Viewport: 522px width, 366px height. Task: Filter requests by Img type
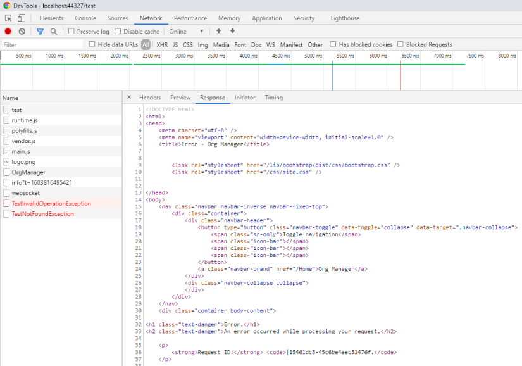click(202, 44)
